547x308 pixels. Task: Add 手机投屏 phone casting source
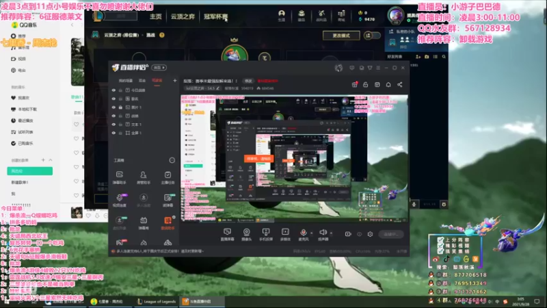(266, 235)
